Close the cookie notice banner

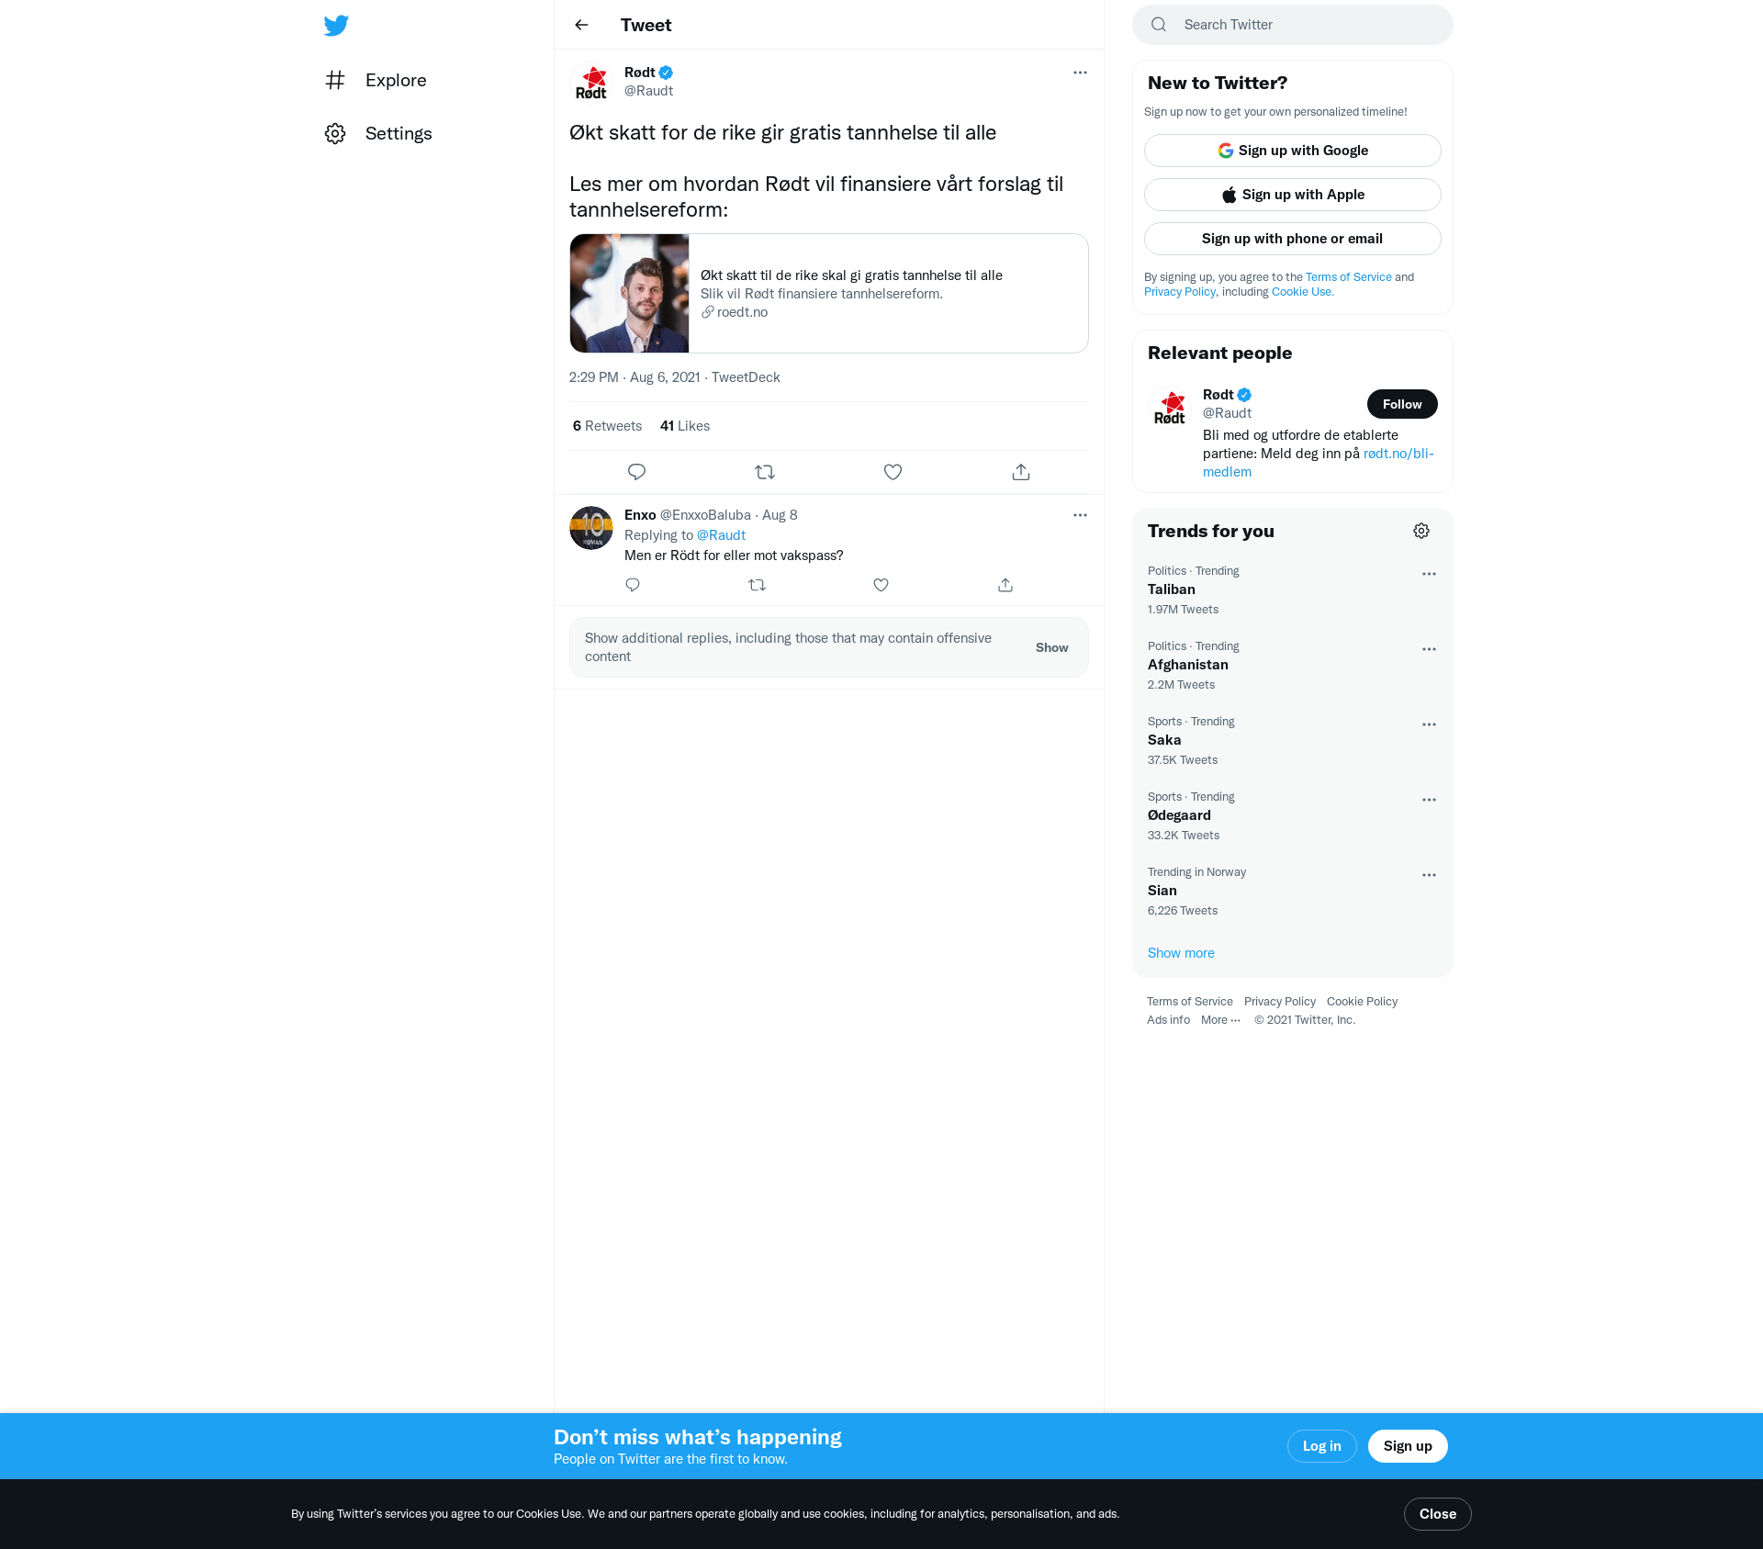[x=1438, y=1514]
